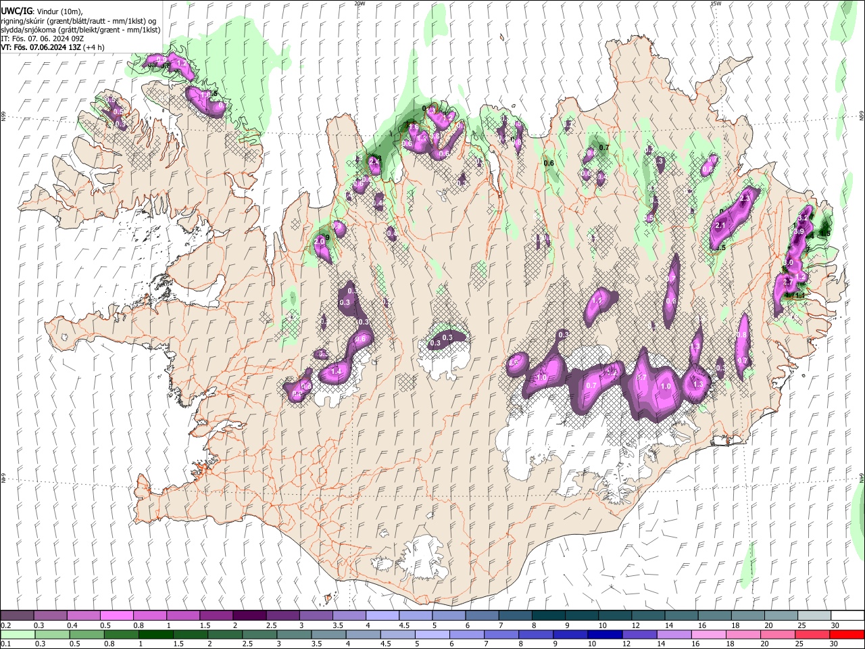Image resolution: width=865 pixels, height=649 pixels.
Task: Choose the upper legend swatch from 12 to 14
Action: coord(647,616)
